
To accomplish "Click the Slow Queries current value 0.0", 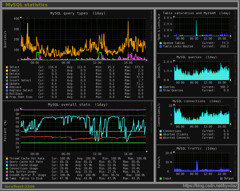I will (x=226, y=91).
